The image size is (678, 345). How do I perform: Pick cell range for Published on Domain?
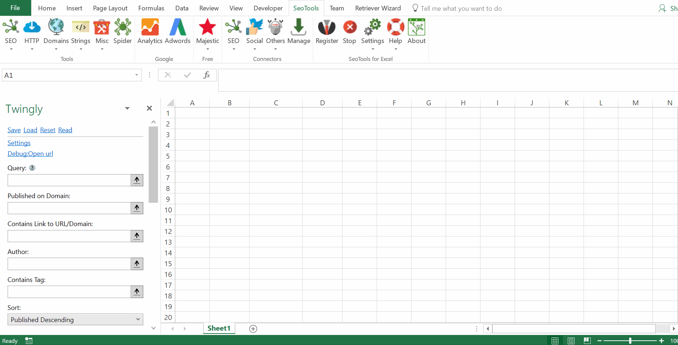137,208
